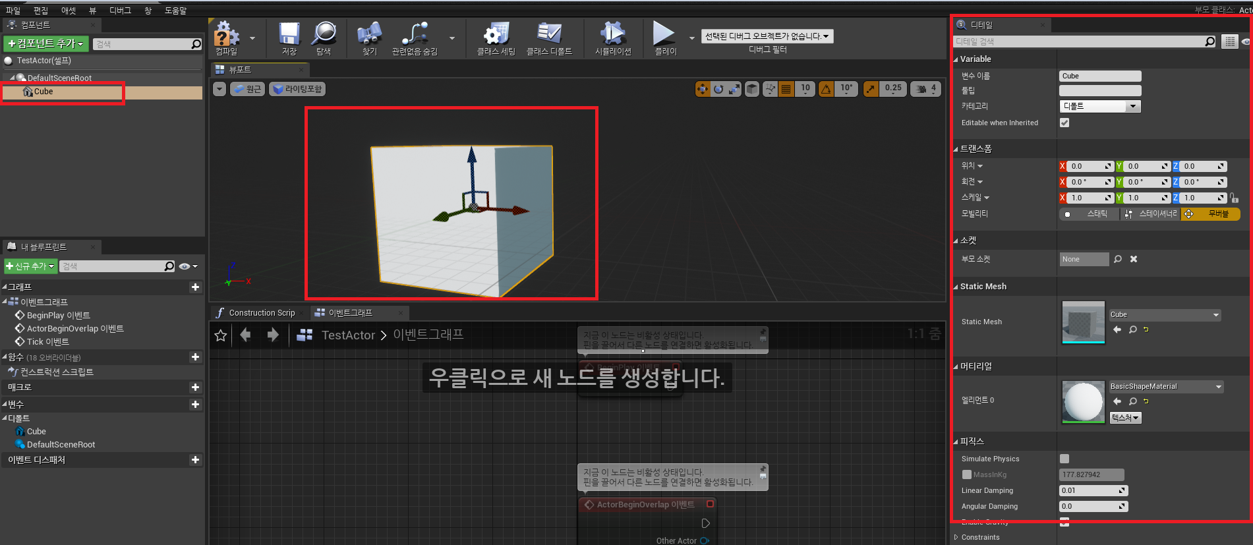The image size is (1253, 545).
Task: Open the BasicShapeMaterial dropdown
Action: point(1166,387)
